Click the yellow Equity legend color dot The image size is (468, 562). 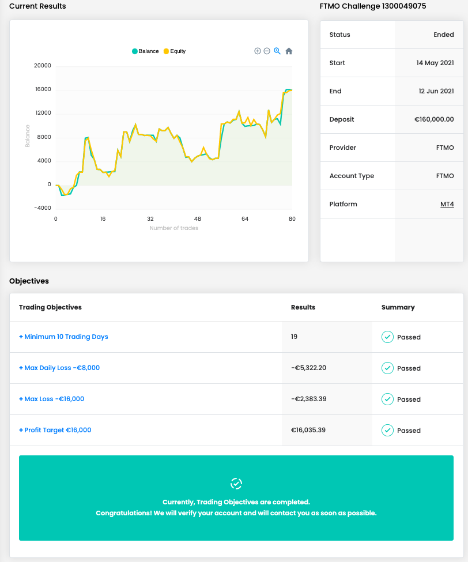click(x=166, y=51)
